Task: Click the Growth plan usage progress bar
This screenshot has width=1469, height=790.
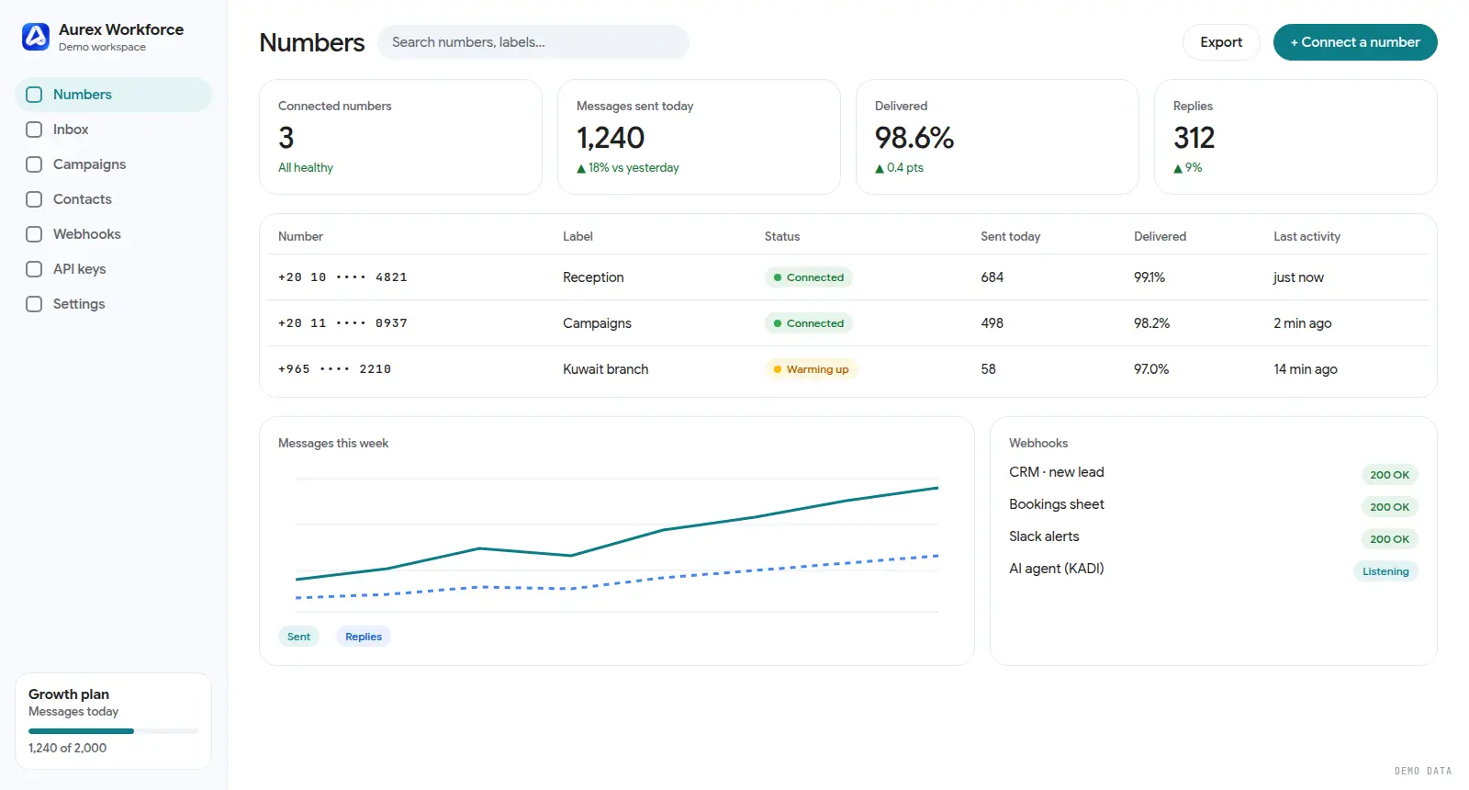Action: pos(114,731)
